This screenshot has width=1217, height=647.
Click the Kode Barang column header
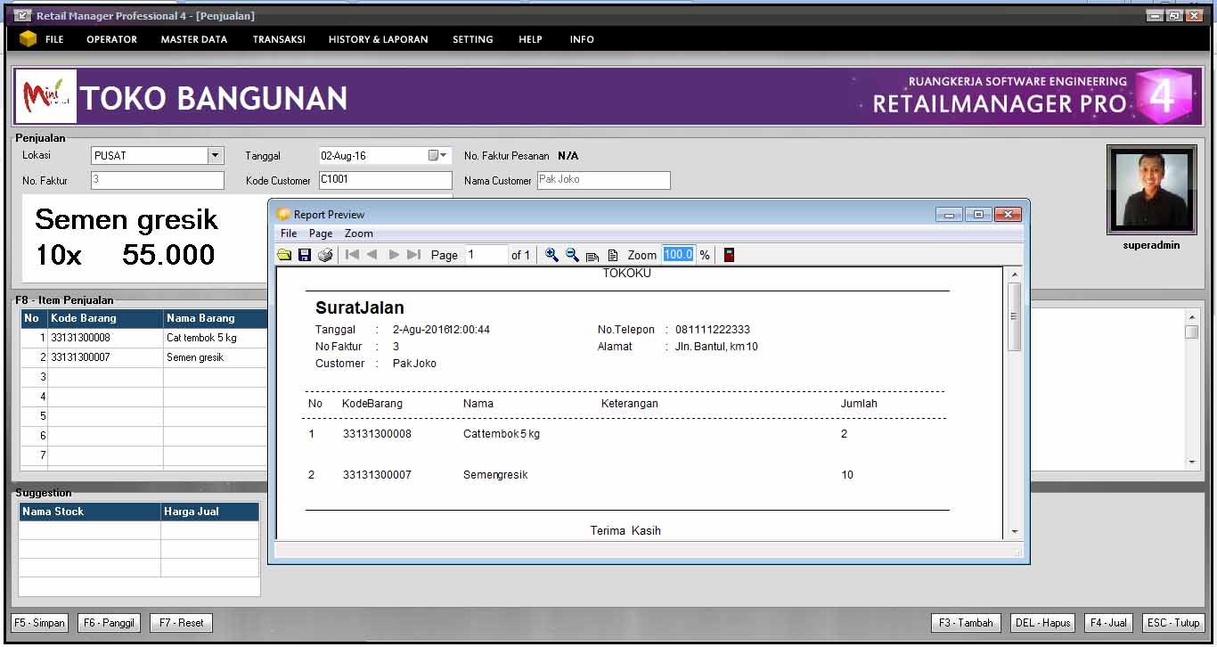pyautogui.click(x=105, y=318)
